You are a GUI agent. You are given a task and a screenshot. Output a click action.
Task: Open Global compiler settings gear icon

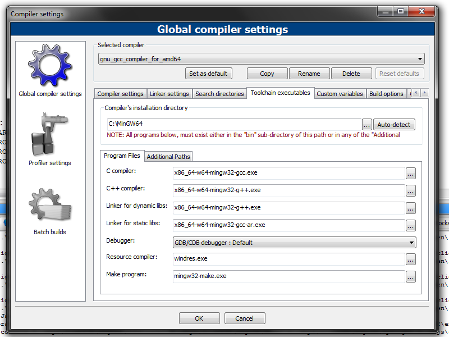pos(51,67)
